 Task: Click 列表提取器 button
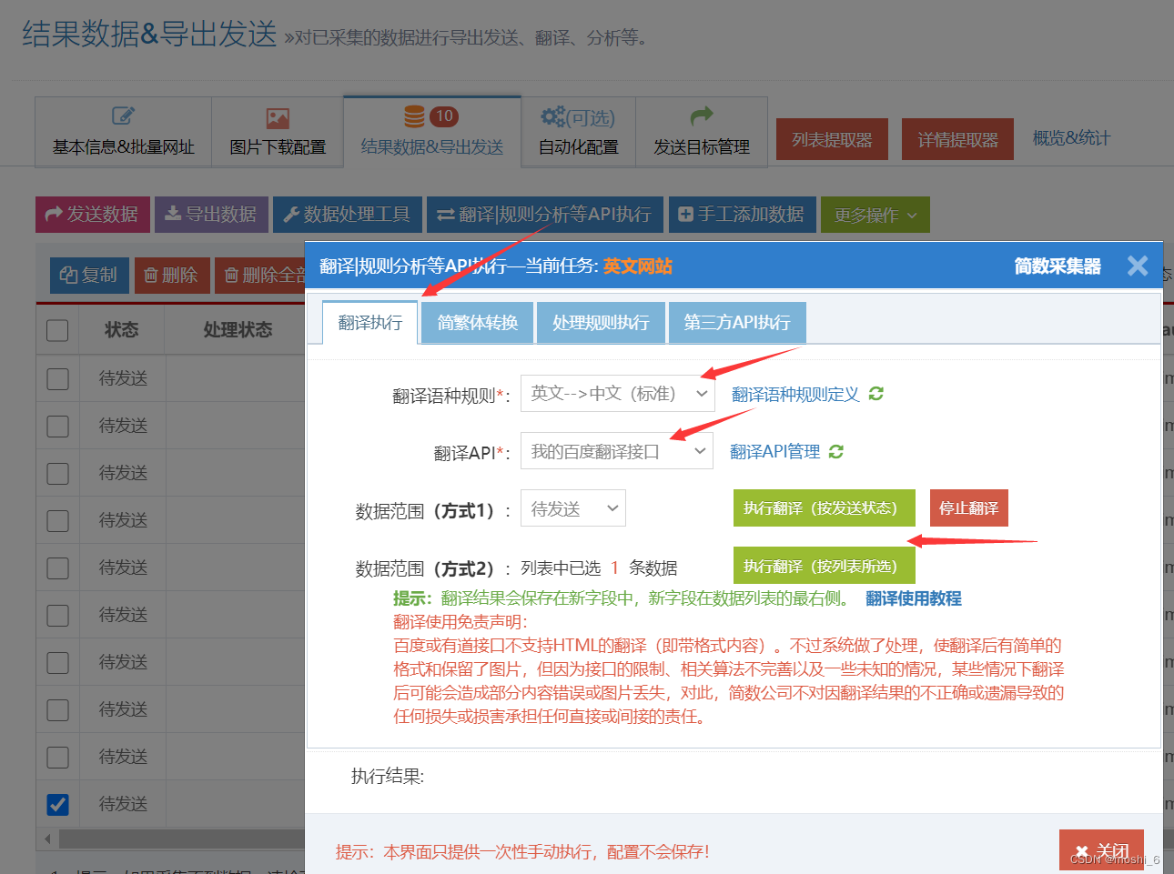[x=832, y=139]
